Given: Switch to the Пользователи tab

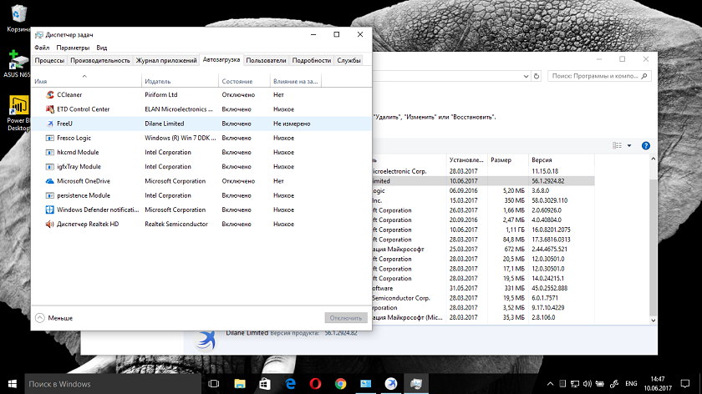Looking at the screenshot, I should (266, 60).
